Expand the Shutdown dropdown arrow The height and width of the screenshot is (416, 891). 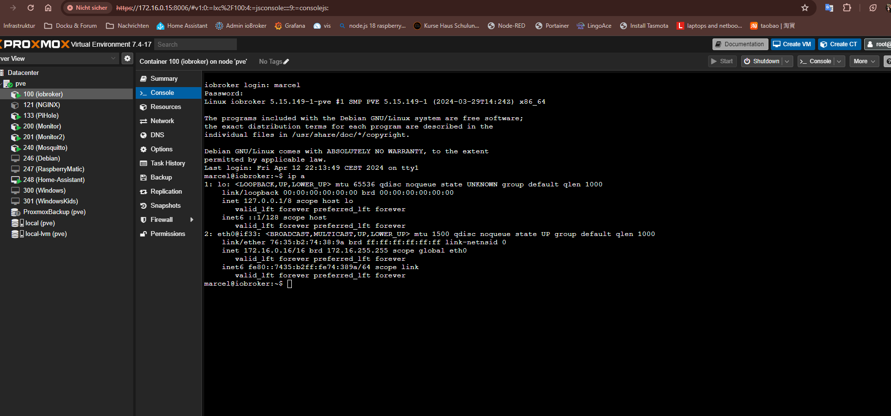click(787, 61)
